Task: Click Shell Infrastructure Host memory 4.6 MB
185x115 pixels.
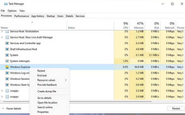Action: (139, 49)
